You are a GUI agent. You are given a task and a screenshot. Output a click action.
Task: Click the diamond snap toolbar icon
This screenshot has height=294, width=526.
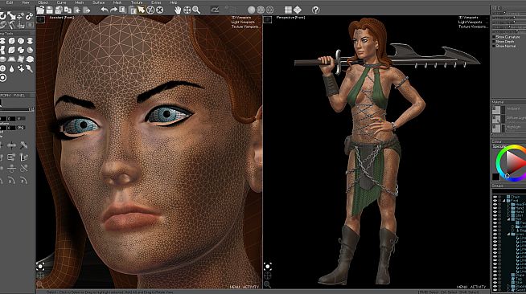click(298, 10)
